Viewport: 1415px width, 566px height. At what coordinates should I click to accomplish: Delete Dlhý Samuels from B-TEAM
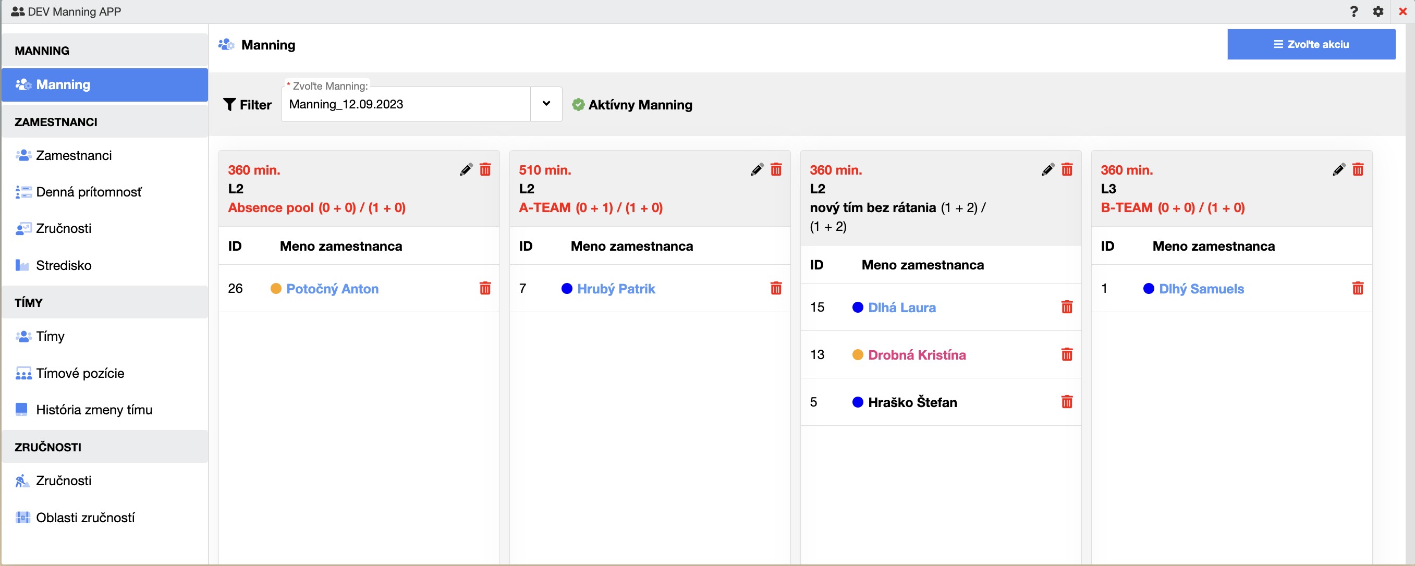(x=1357, y=288)
